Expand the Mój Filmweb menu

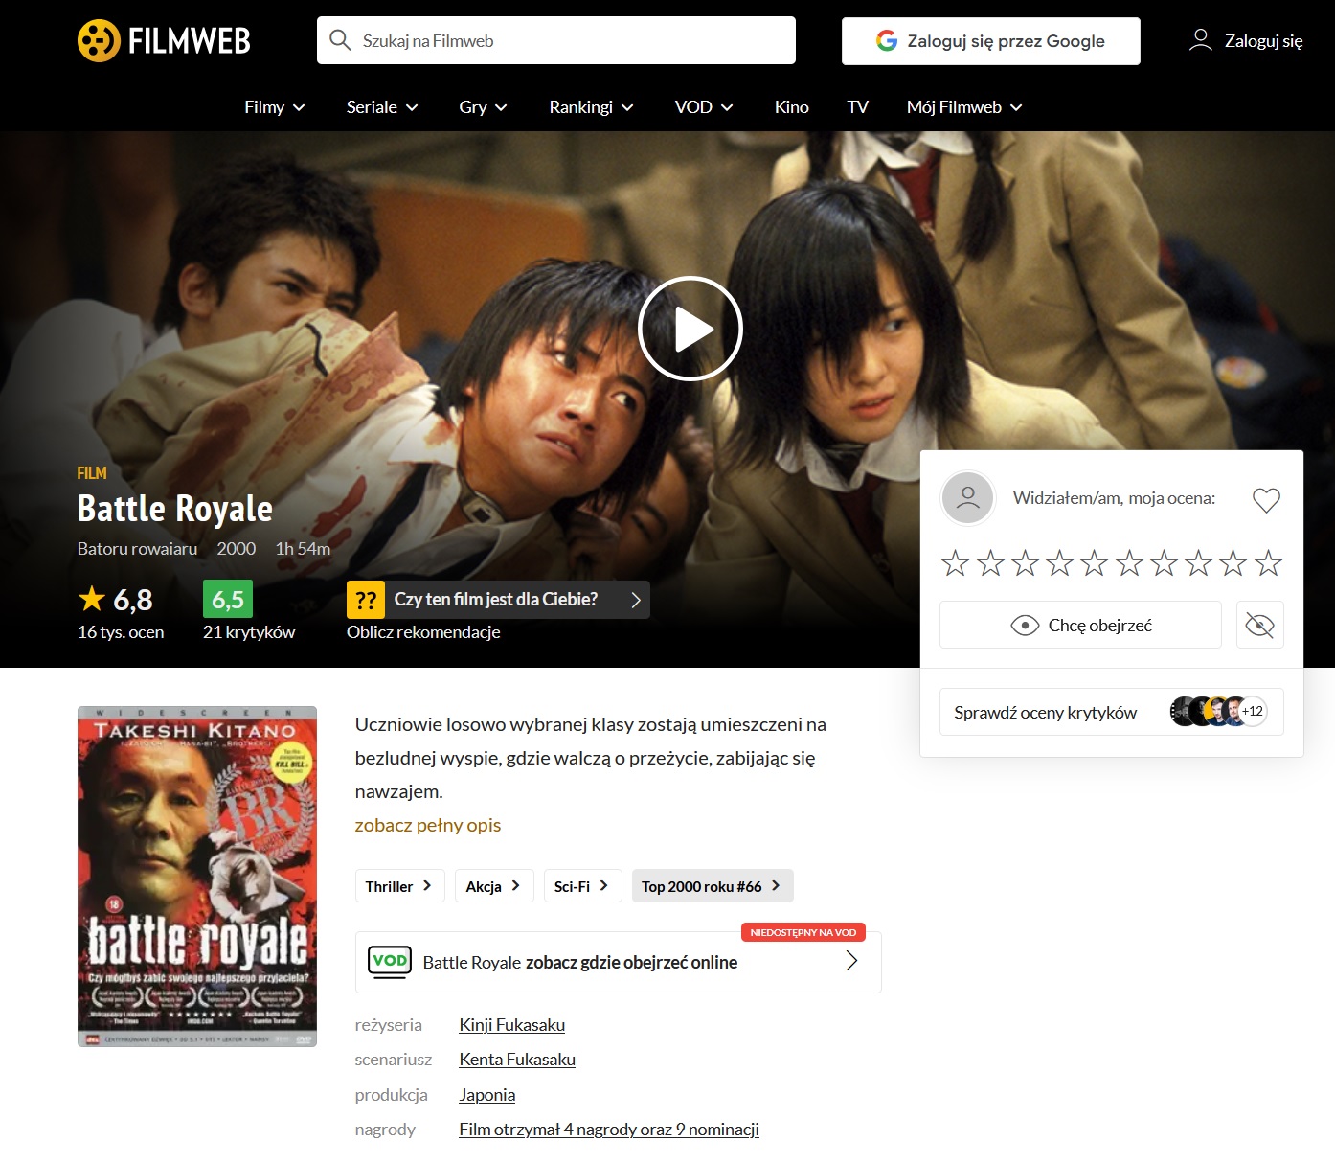pos(964,107)
